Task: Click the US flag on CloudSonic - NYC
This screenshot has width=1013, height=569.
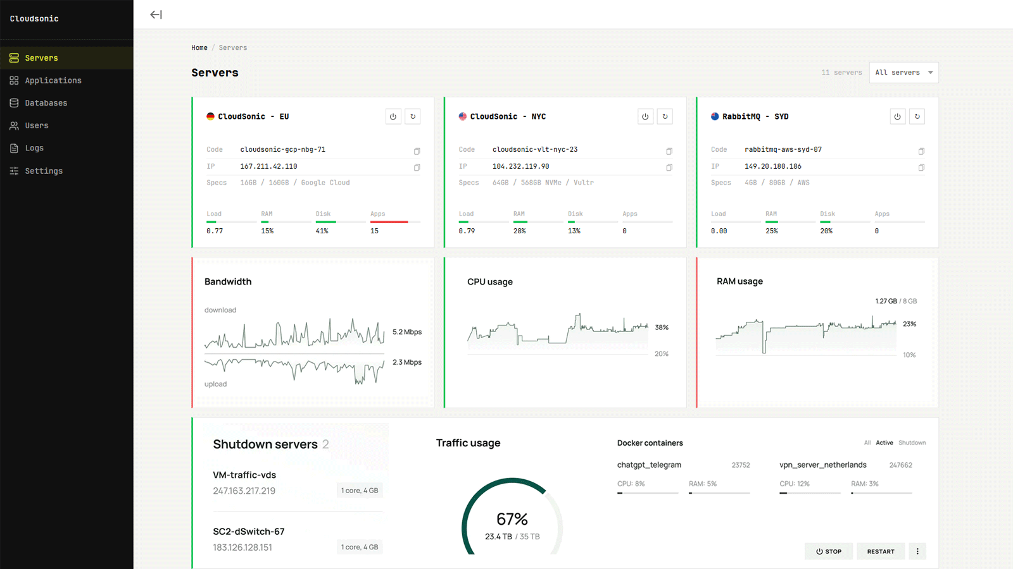Action: pos(463,116)
